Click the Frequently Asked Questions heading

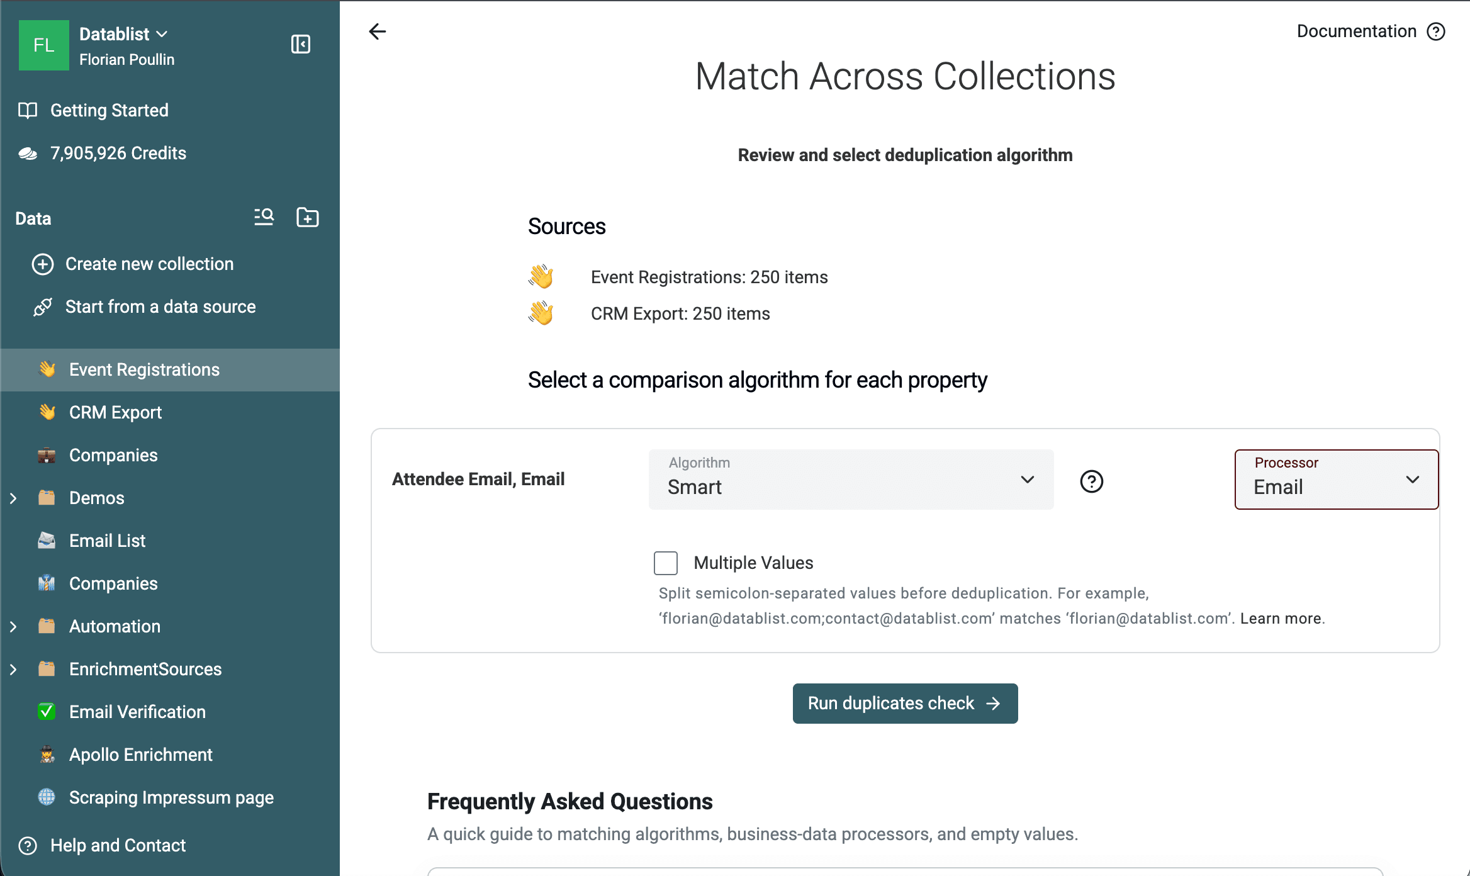coord(569,802)
